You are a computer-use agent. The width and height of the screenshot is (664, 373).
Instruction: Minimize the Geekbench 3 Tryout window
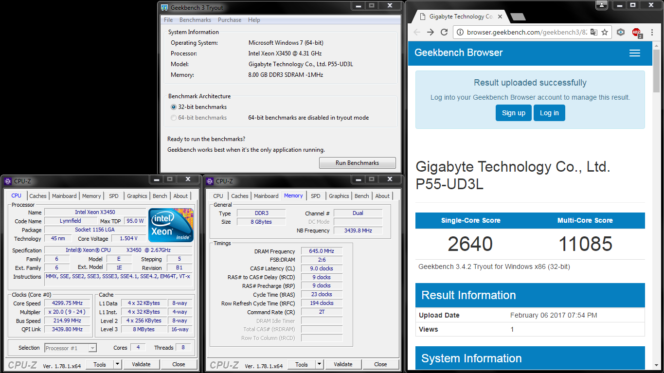tap(358, 5)
